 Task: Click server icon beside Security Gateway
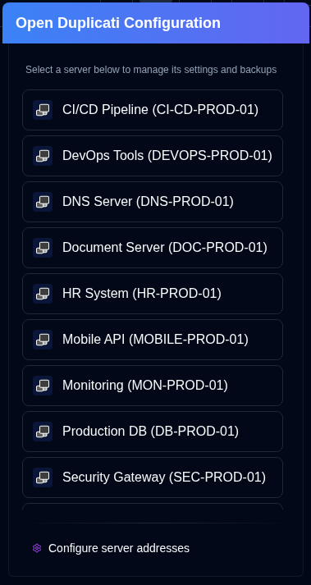pyautogui.click(x=43, y=477)
